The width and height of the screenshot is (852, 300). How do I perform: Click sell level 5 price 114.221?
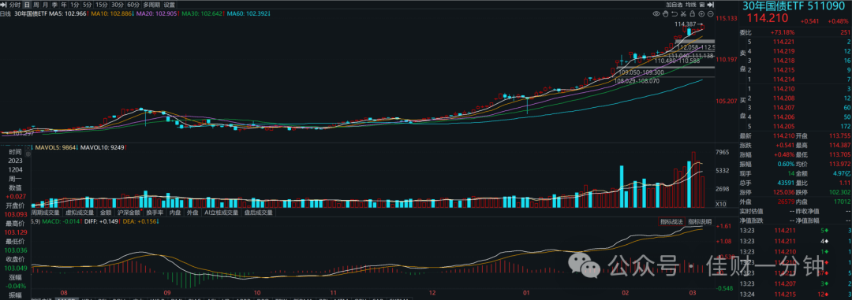click(x=783, y=41)
